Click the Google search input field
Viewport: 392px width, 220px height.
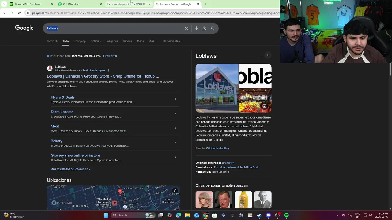(113, 28)
